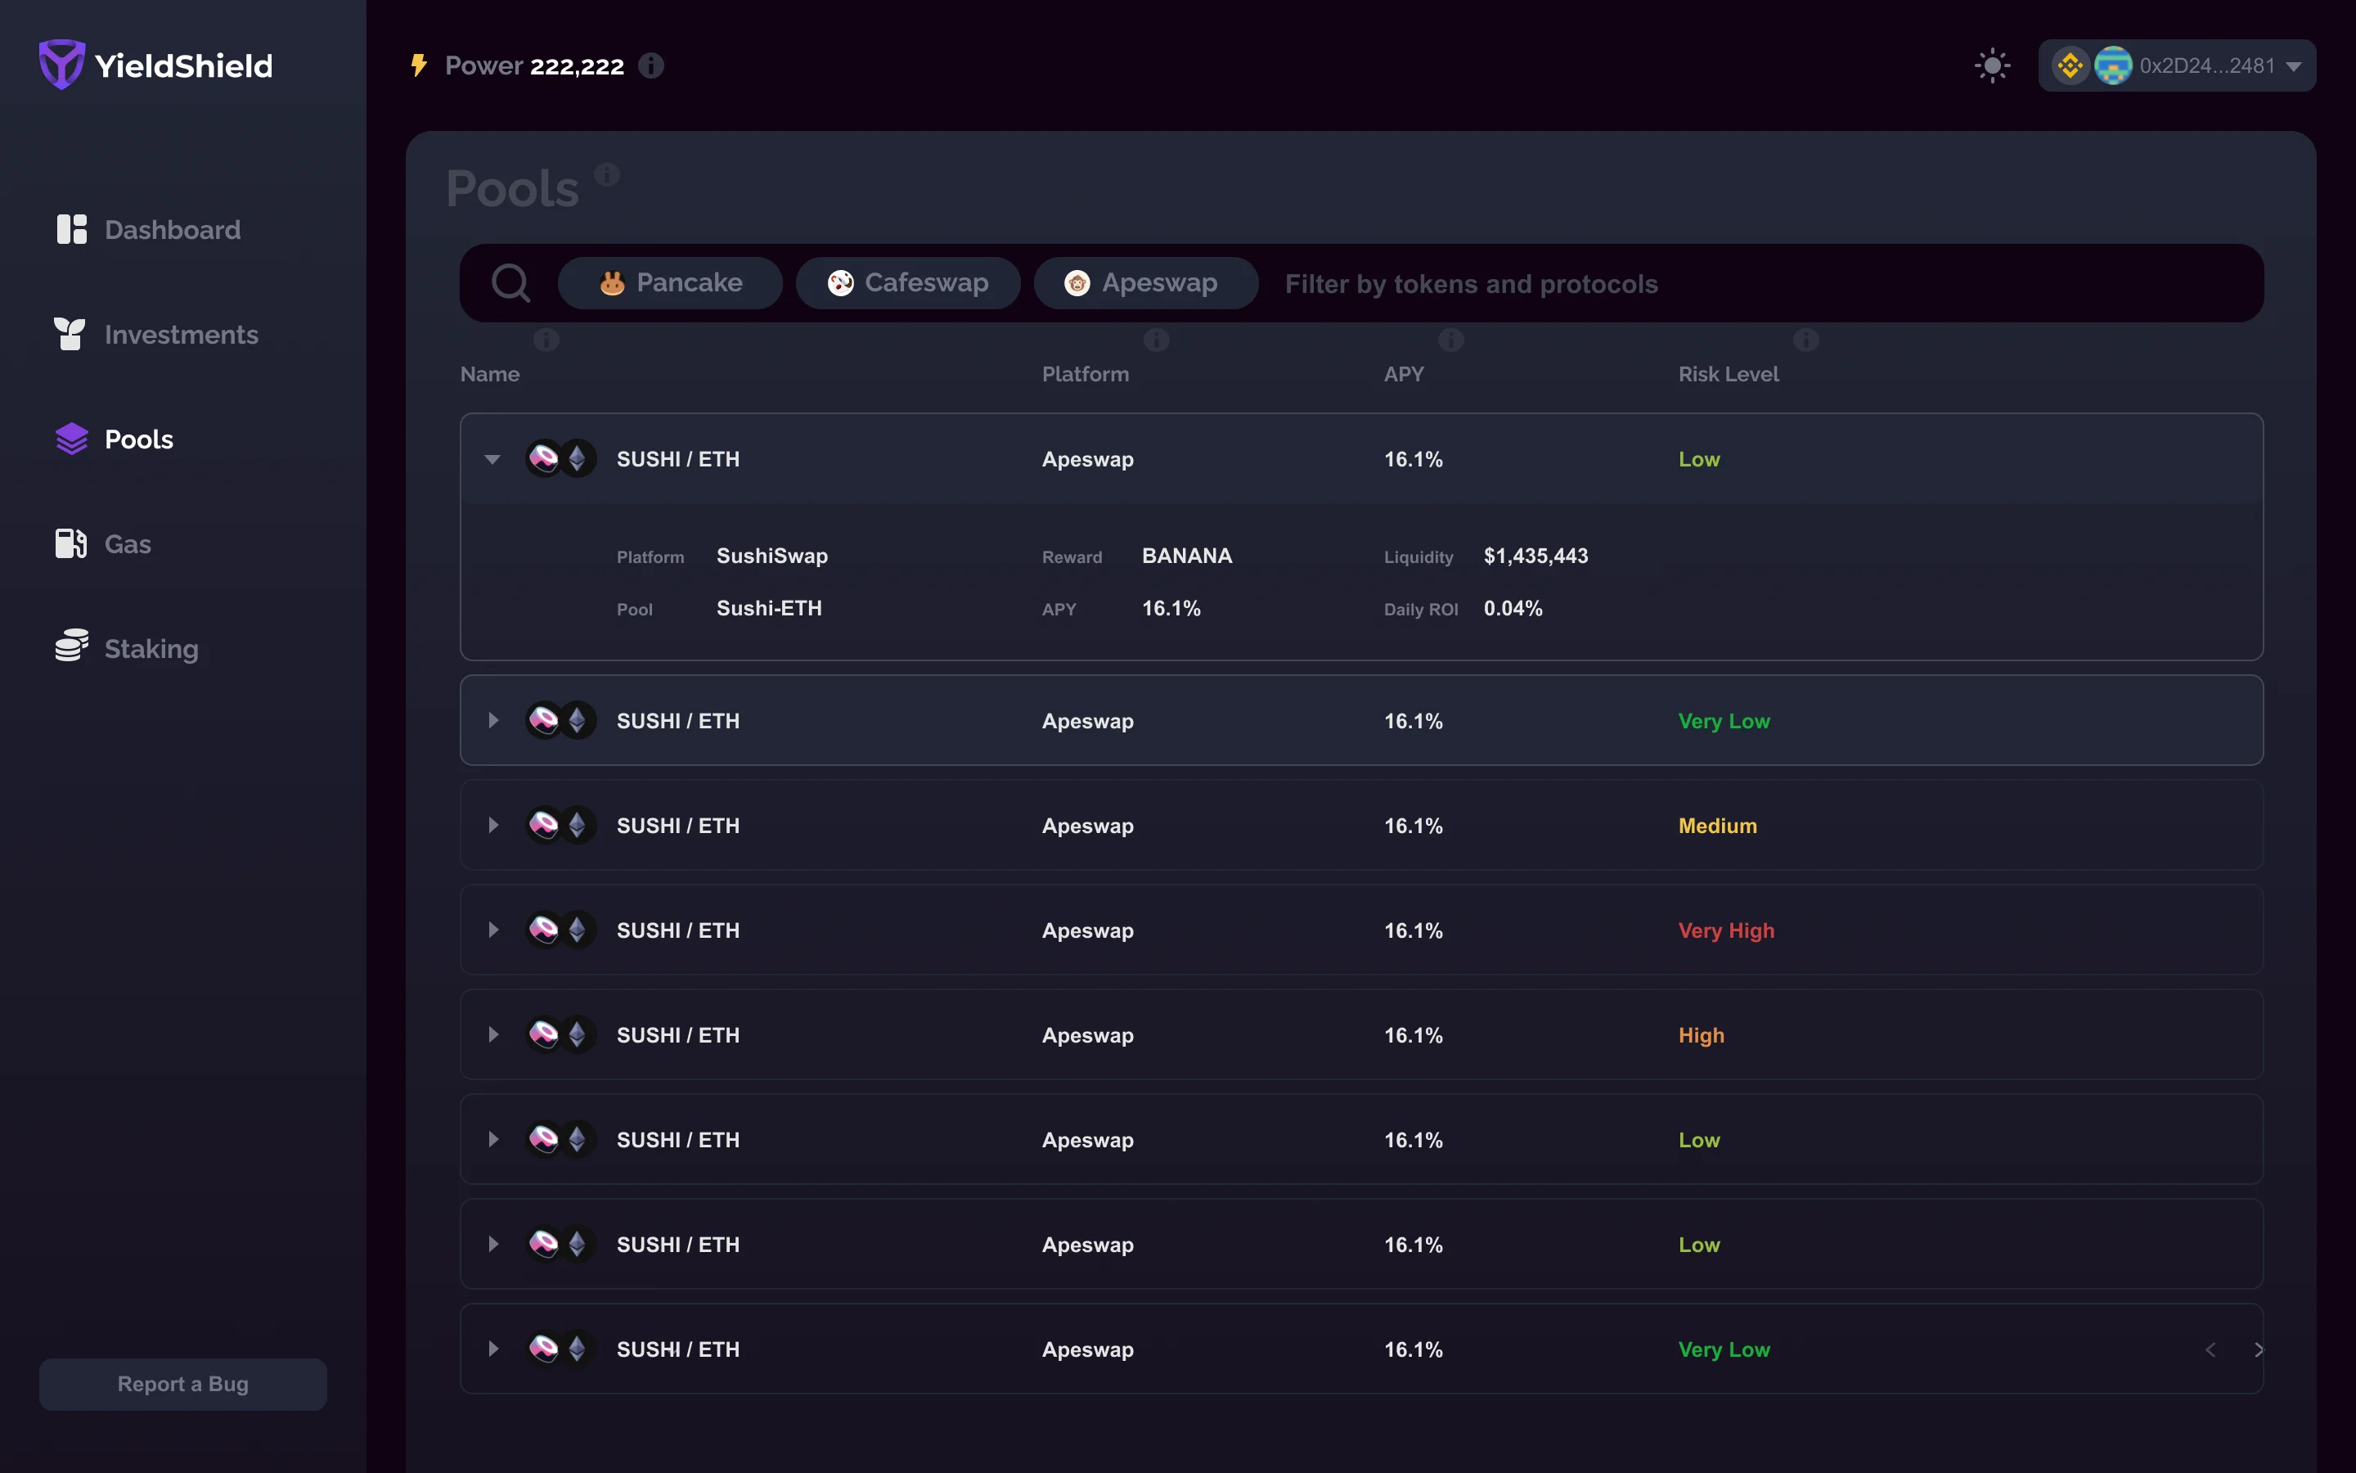Click the search magnifier icon
Viewport: 2356px width, 1473px height.
pyautogui.click(x=510, y=283)
